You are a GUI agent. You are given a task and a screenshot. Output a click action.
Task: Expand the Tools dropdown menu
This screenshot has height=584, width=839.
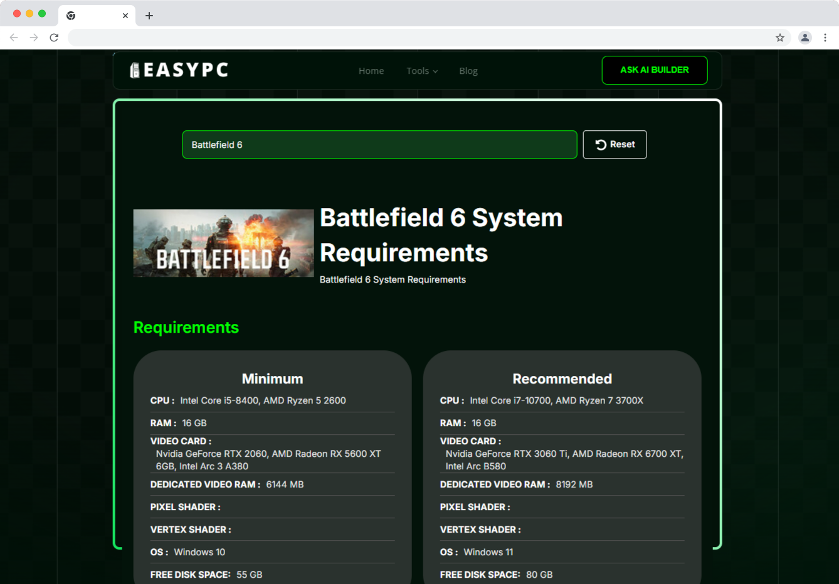[421, 71]
